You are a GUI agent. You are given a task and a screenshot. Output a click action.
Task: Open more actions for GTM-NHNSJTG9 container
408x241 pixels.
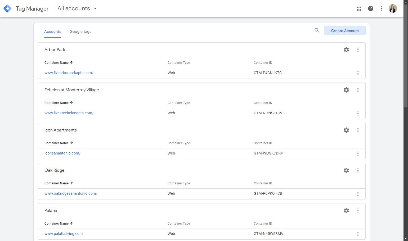pyautogui.click(x=358, y=113)
